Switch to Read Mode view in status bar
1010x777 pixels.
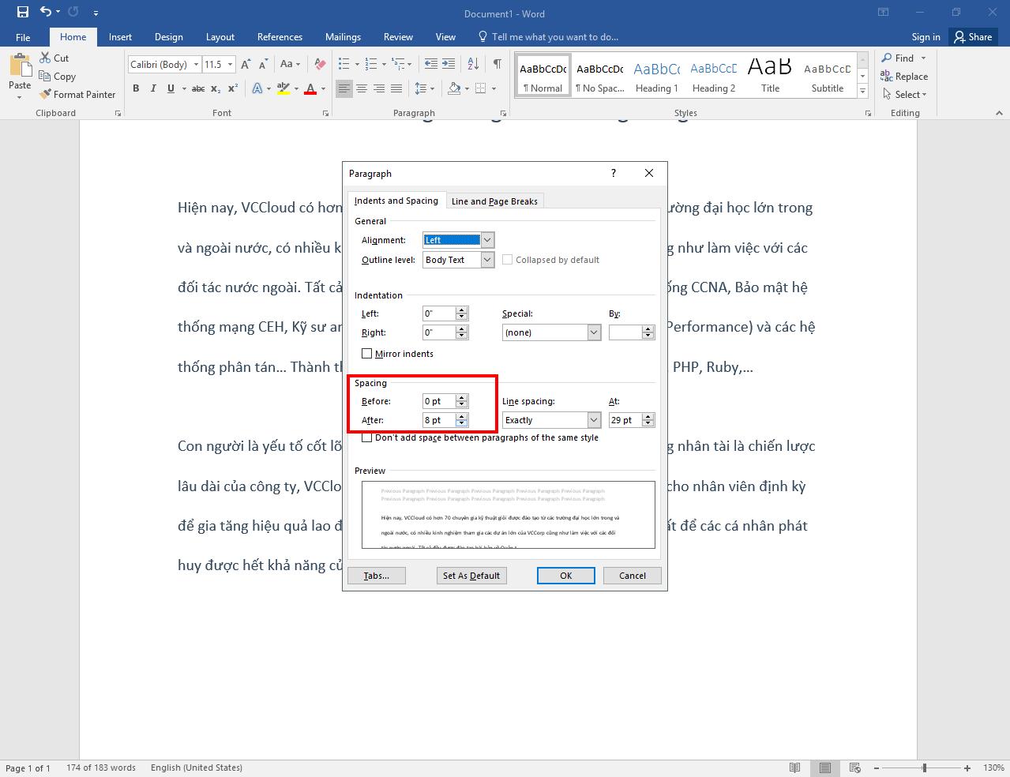tap(795, 768)
